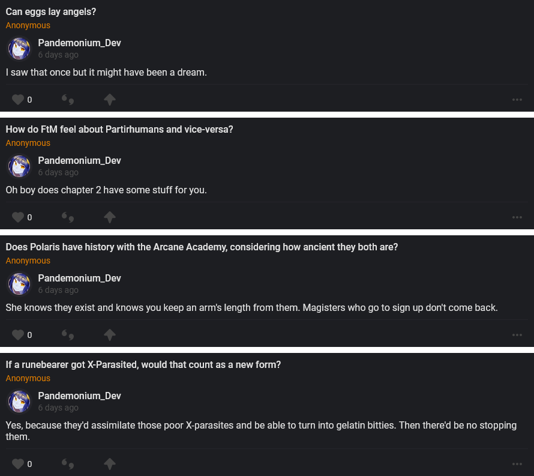Open question "Does Polaris have history with the Arcane Academy"
Image resolution: width=534 pixels, height=476 pixels.
click(202, 247)
